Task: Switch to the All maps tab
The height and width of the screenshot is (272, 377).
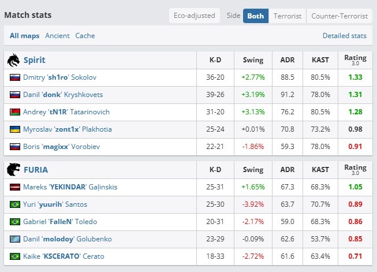Action: pos(24,36)
